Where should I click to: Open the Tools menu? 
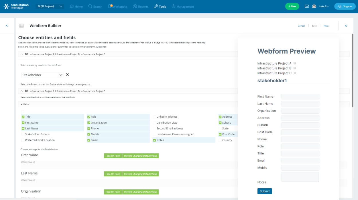(160, 6)
